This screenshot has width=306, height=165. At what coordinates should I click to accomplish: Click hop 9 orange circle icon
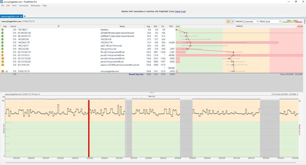tap(2, 55)
